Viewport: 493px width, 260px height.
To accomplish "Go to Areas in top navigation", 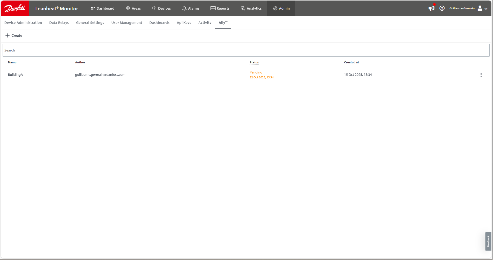I will click(133, 8).
